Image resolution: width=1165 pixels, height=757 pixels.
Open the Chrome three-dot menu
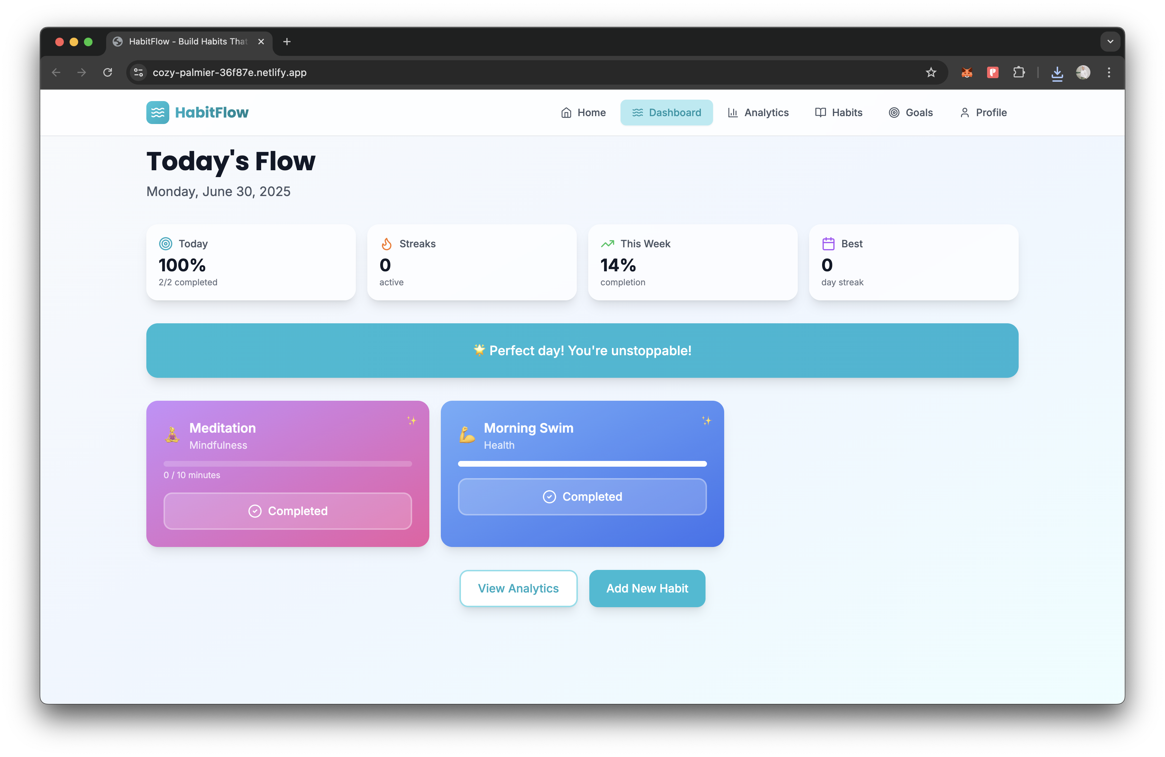tap(1109, 72)
